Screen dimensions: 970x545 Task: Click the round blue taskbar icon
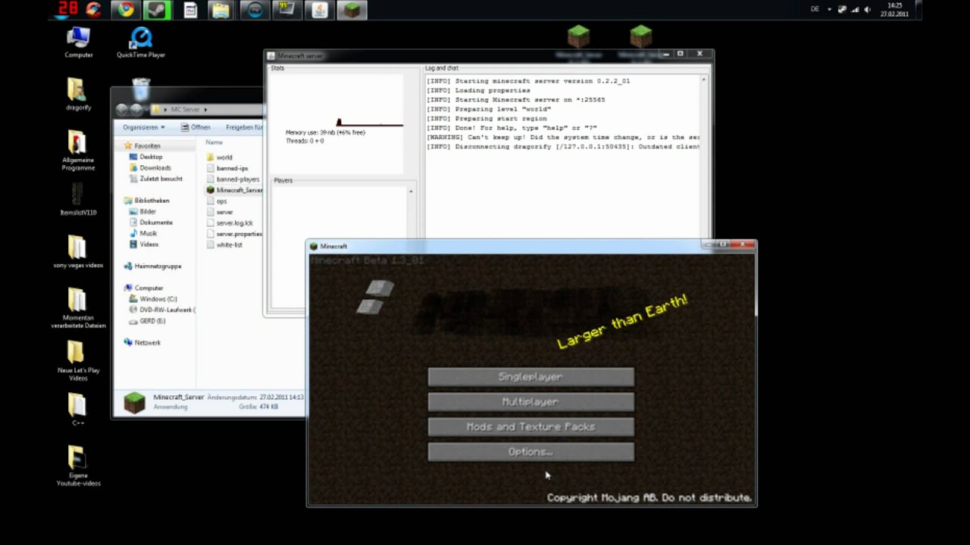pyautogui.click(x=255, y=10)
